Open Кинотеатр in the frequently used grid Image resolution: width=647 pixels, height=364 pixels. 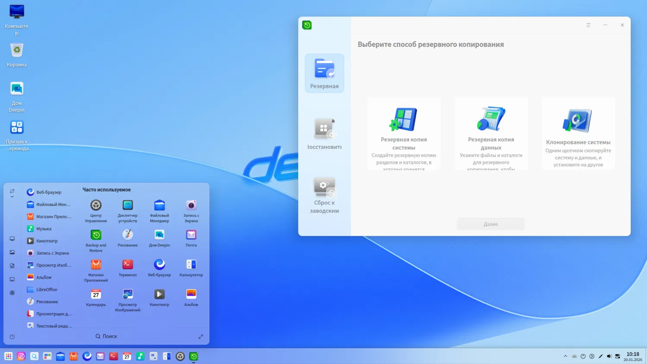point(160,298)
